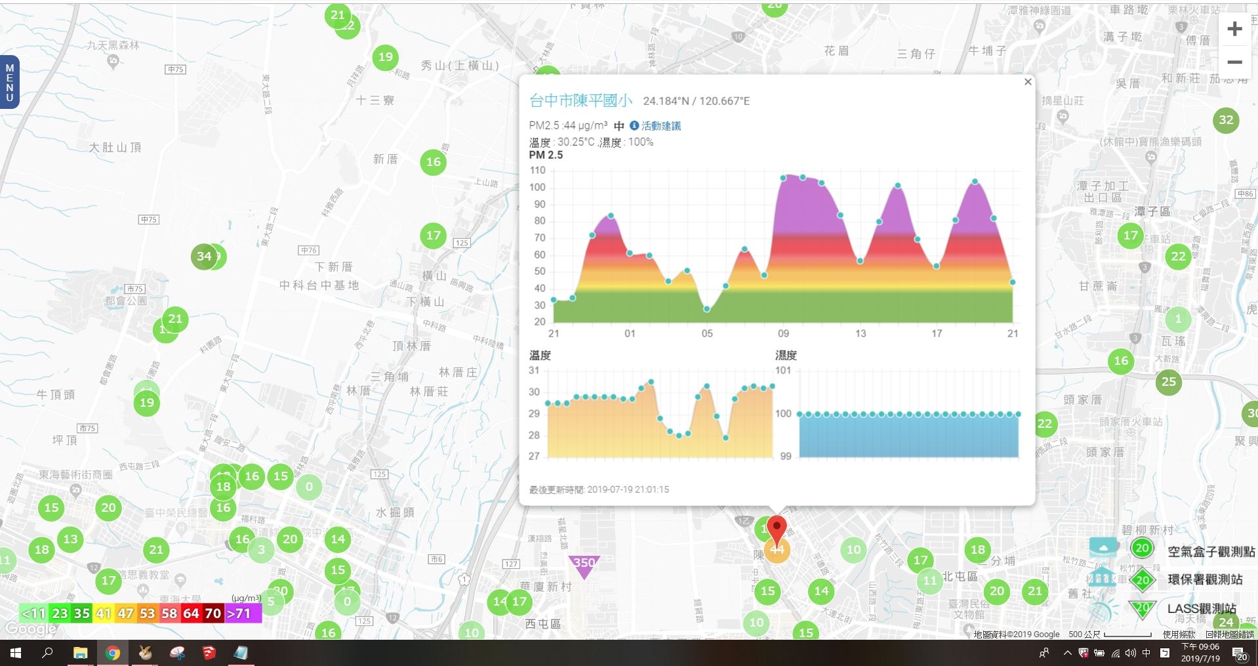Open the 回報地圖錯誤 report map error link

click(x=1229, y=635)
